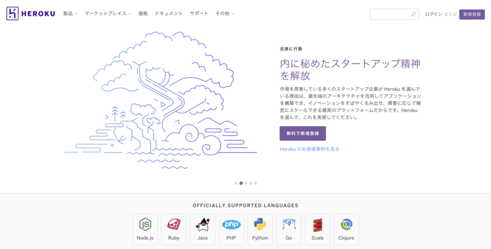Image resolution: width=491 pixels, height=249 pixels.
Task: Click OFFICIALLY SUPPORTED LANGUAGES heading
Action: 245,205
